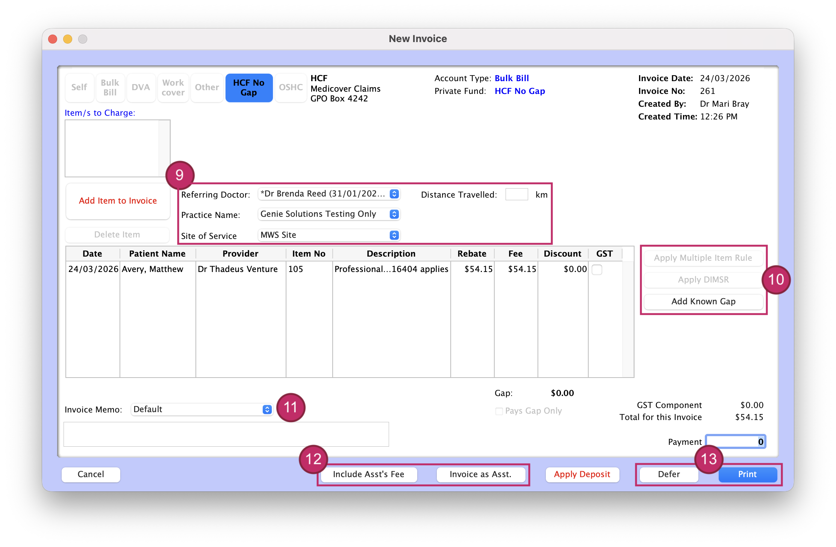The image size is (836, 547).
Task: Select the Professional...16404 applies description cell
Action: pyautogui.click(x=391, y=269)
